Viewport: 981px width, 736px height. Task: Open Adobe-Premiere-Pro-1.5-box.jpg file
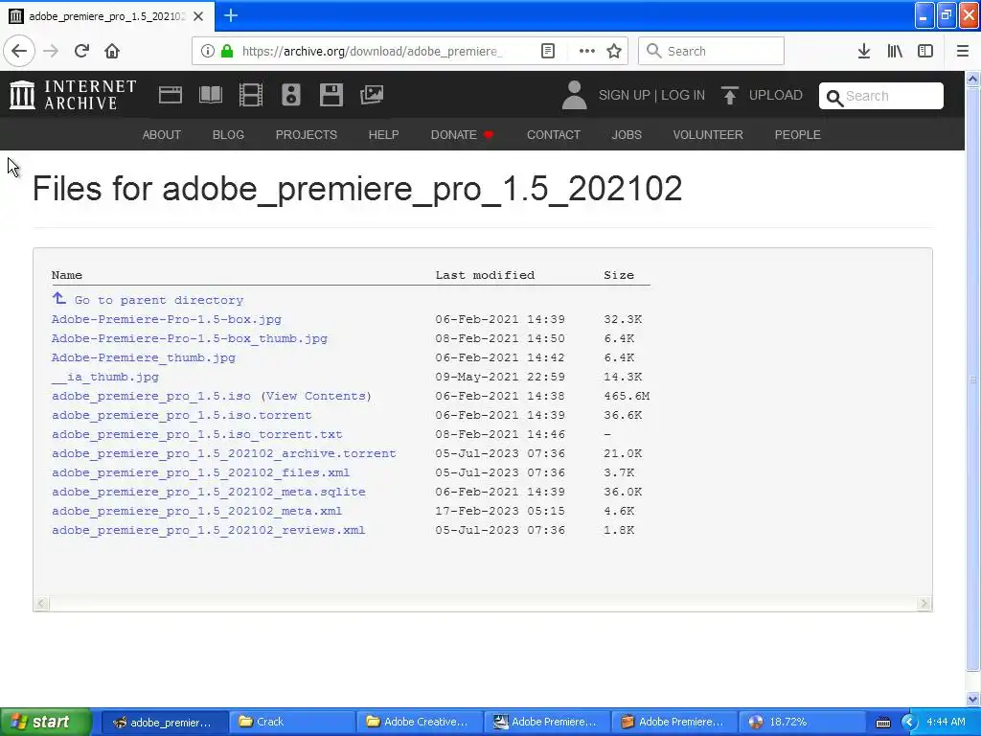click(167, 319)
